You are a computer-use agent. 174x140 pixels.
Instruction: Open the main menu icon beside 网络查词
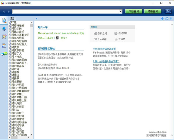point(168,11)
